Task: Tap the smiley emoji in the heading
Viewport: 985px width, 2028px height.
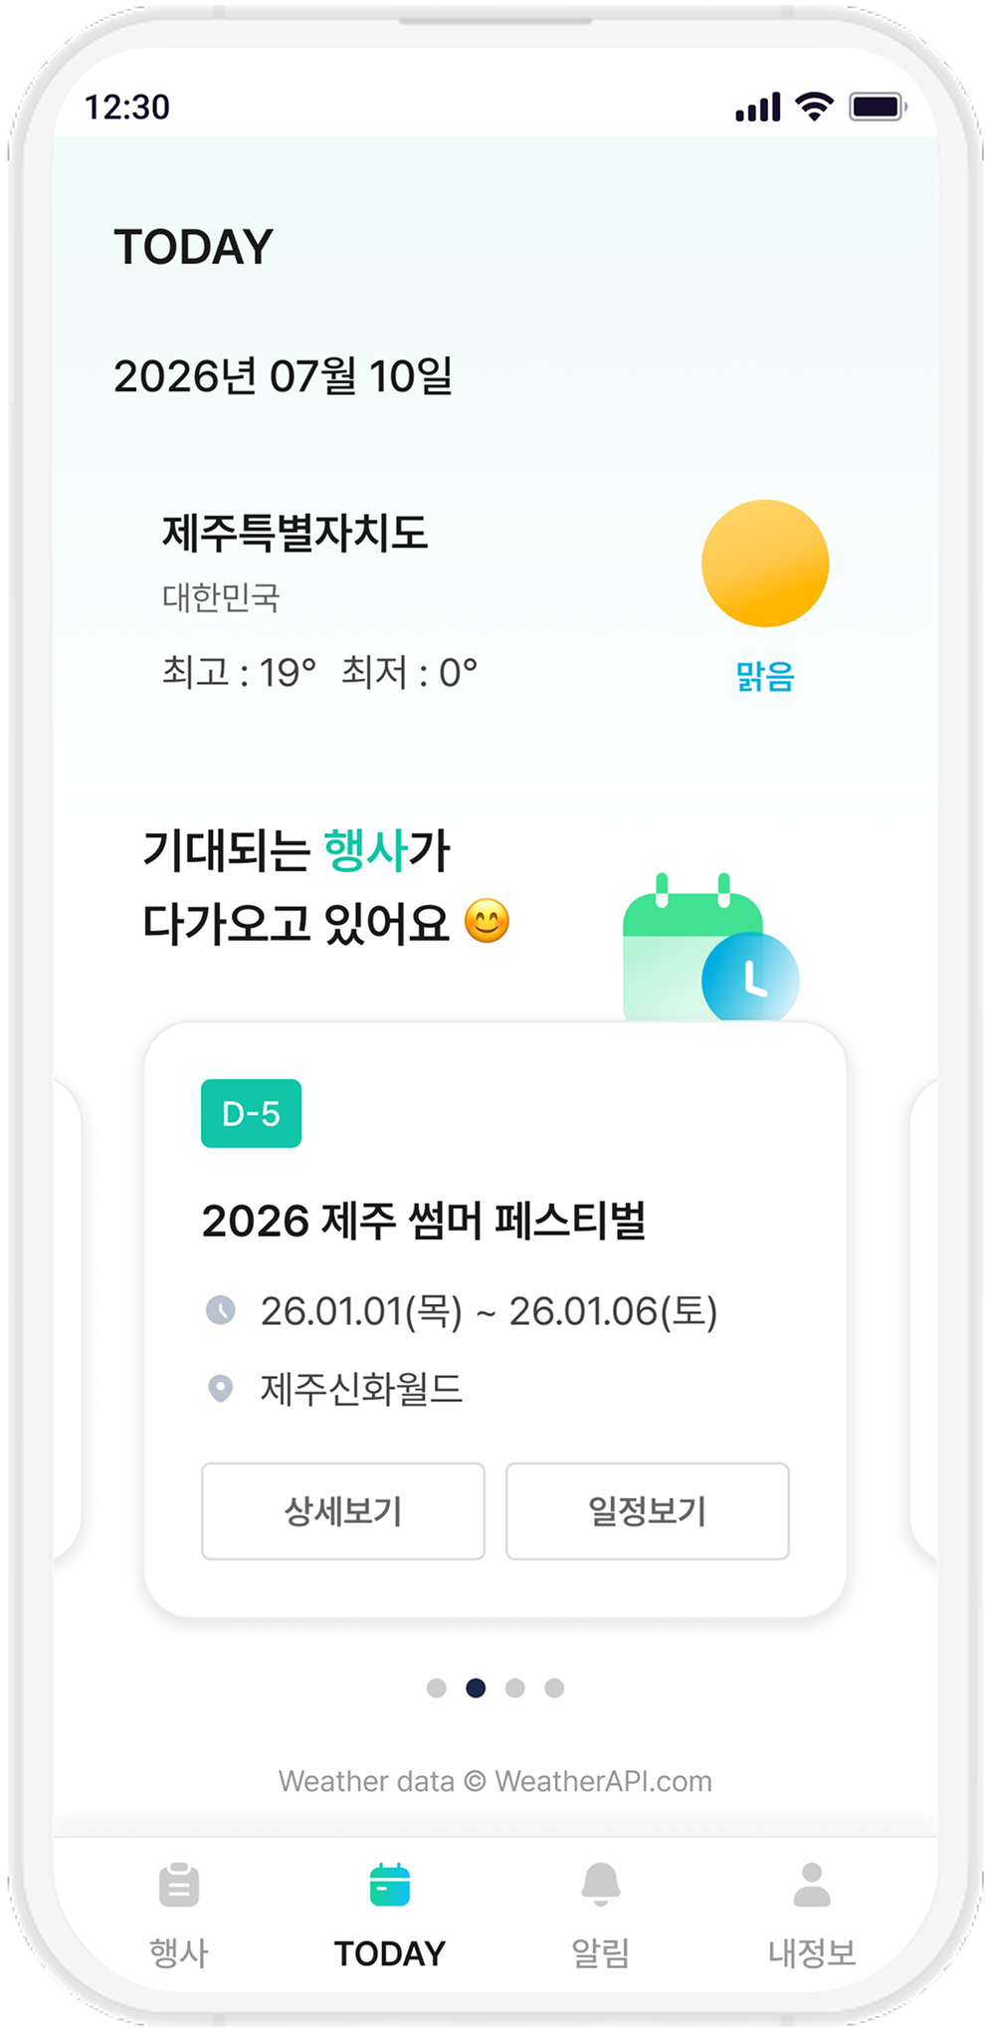Action: [x=488, y=921]
